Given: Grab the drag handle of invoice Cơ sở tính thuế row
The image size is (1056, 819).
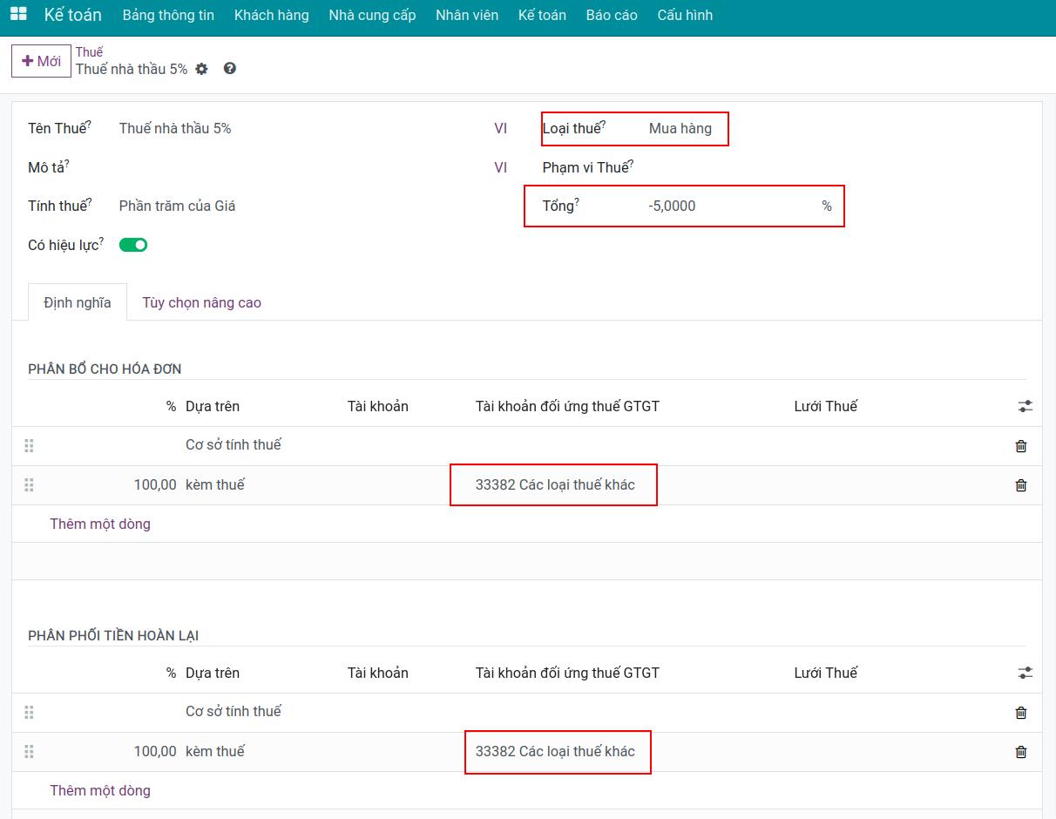Looking at the screenshot, I should tap(29, 445).
